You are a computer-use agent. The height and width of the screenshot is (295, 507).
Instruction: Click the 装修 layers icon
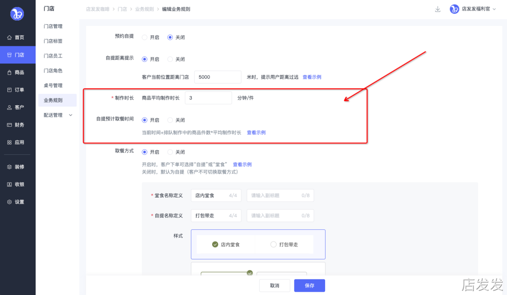point(9,167)
